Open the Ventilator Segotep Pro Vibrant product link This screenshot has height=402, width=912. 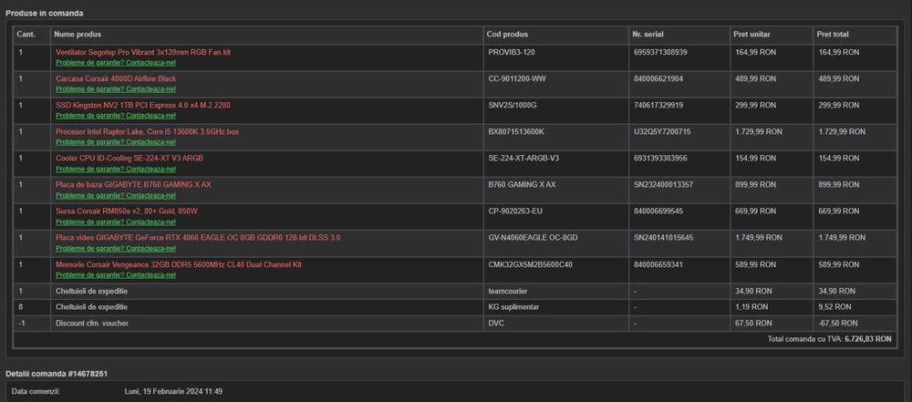(143, 52)
